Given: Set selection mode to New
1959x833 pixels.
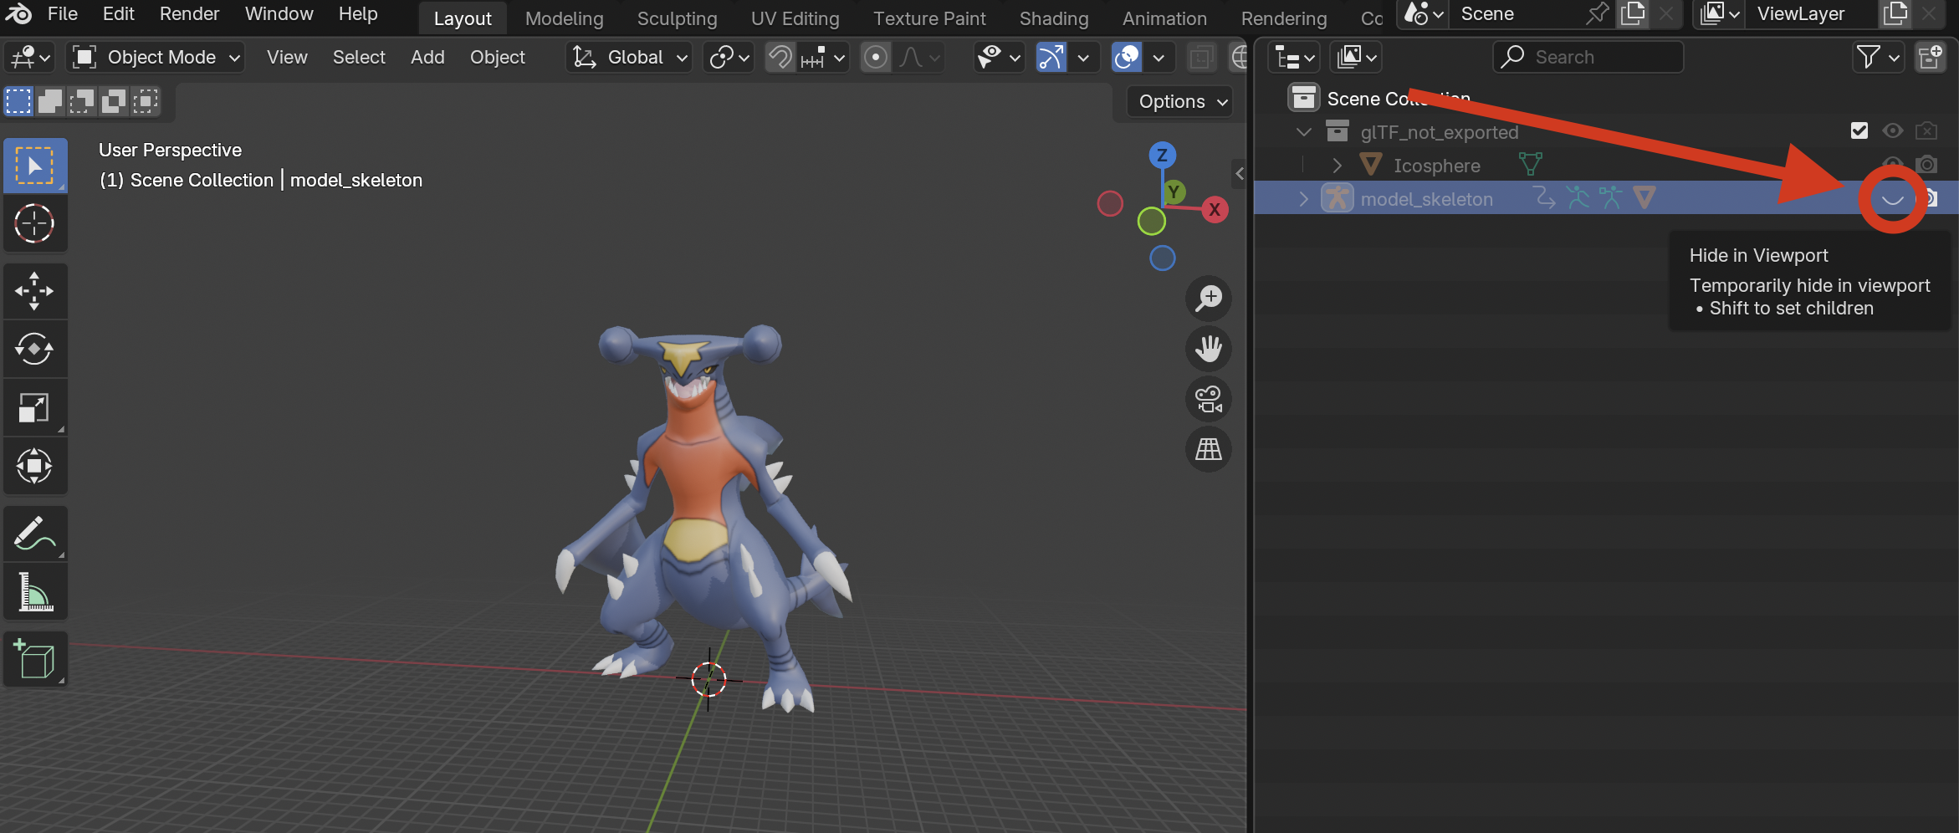Looking at the screenshot, I should (x=18, y=101).
